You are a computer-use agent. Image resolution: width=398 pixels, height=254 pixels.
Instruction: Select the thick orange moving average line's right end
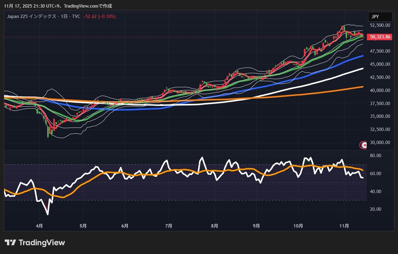point(362,87)
